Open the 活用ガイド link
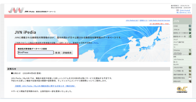The width and height of the screenshot is (196, 102). [x=143, y=20]
